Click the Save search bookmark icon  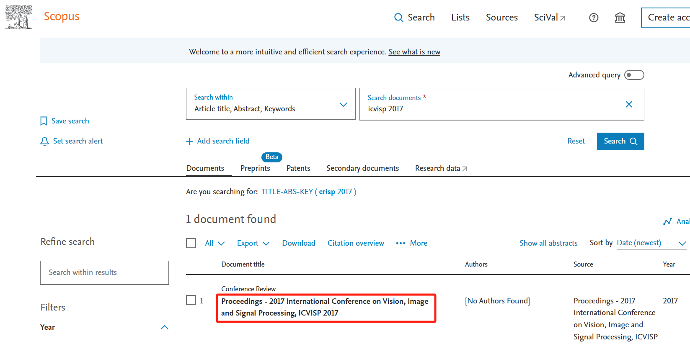tap(44, 121)
